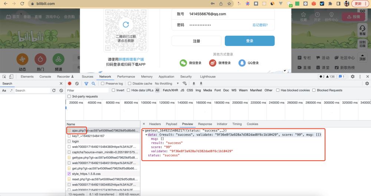Open Network panel settings gear

367,84
